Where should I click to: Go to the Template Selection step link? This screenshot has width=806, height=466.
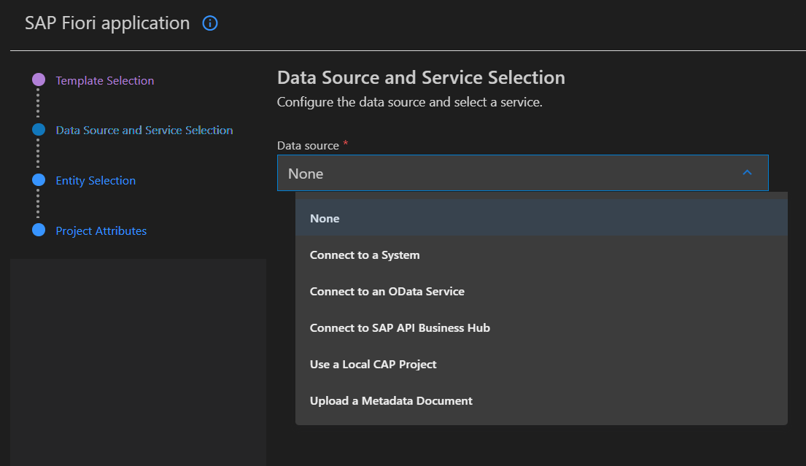105,80
